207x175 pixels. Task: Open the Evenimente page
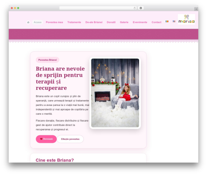(140, 22)
